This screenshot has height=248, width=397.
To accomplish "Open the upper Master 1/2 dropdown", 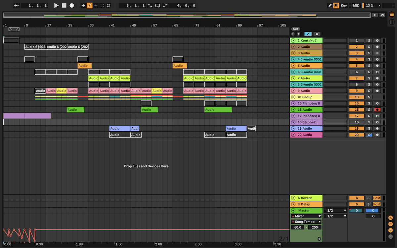I will [x=335, y=211].
